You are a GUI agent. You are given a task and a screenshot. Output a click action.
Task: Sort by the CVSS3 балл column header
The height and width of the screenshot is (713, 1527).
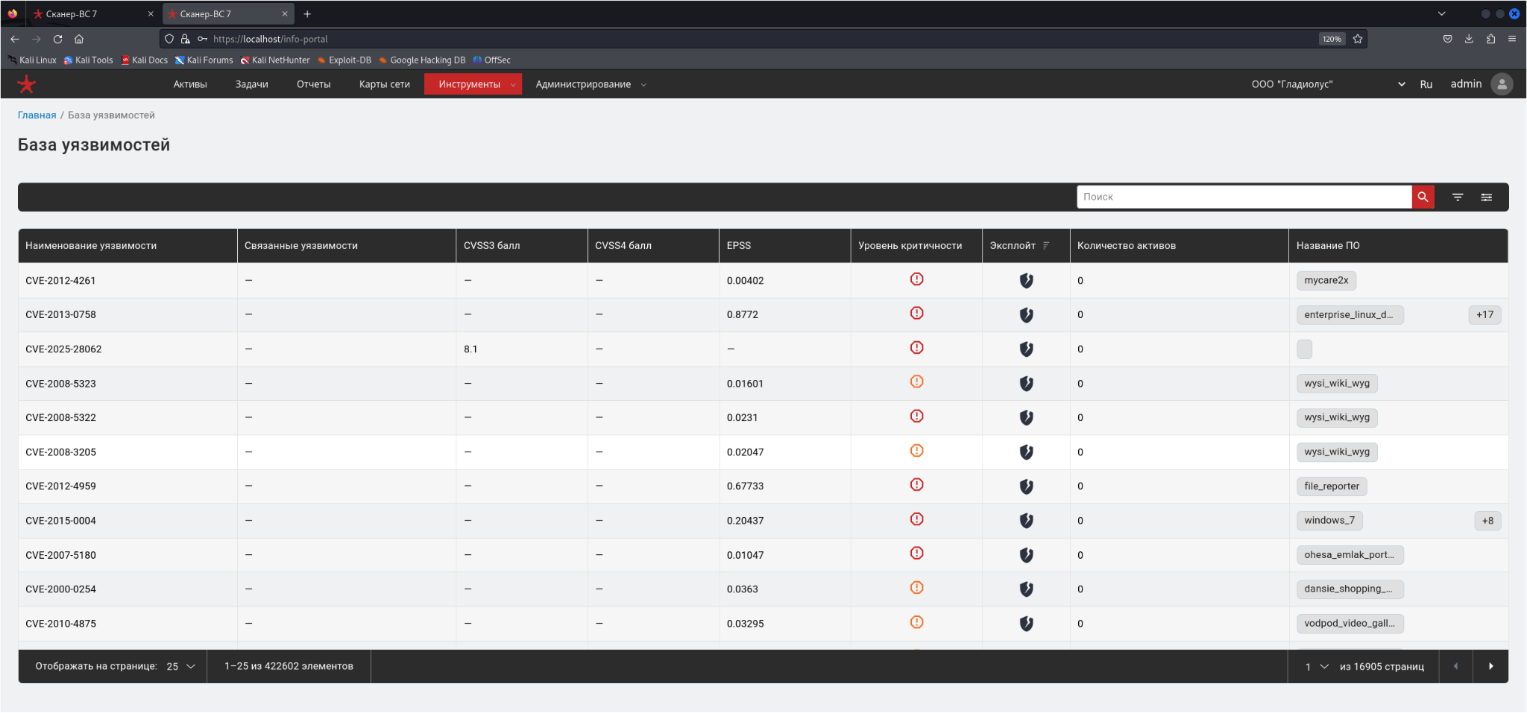click(492, 245)
